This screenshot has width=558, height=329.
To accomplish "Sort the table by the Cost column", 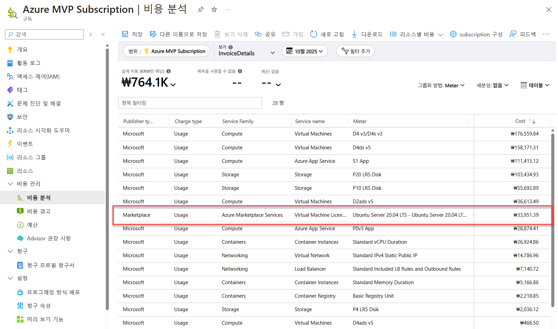I will click(525, 121).
